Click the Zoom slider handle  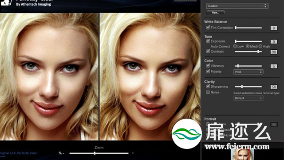95,153
